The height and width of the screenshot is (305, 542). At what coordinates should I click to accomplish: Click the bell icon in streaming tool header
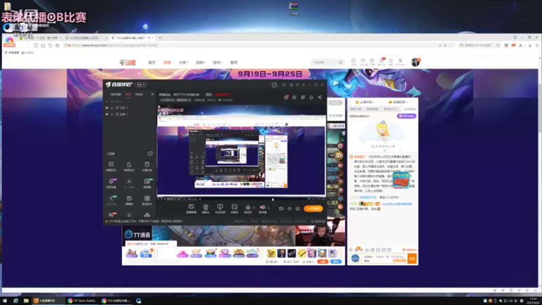coord(311,97)
